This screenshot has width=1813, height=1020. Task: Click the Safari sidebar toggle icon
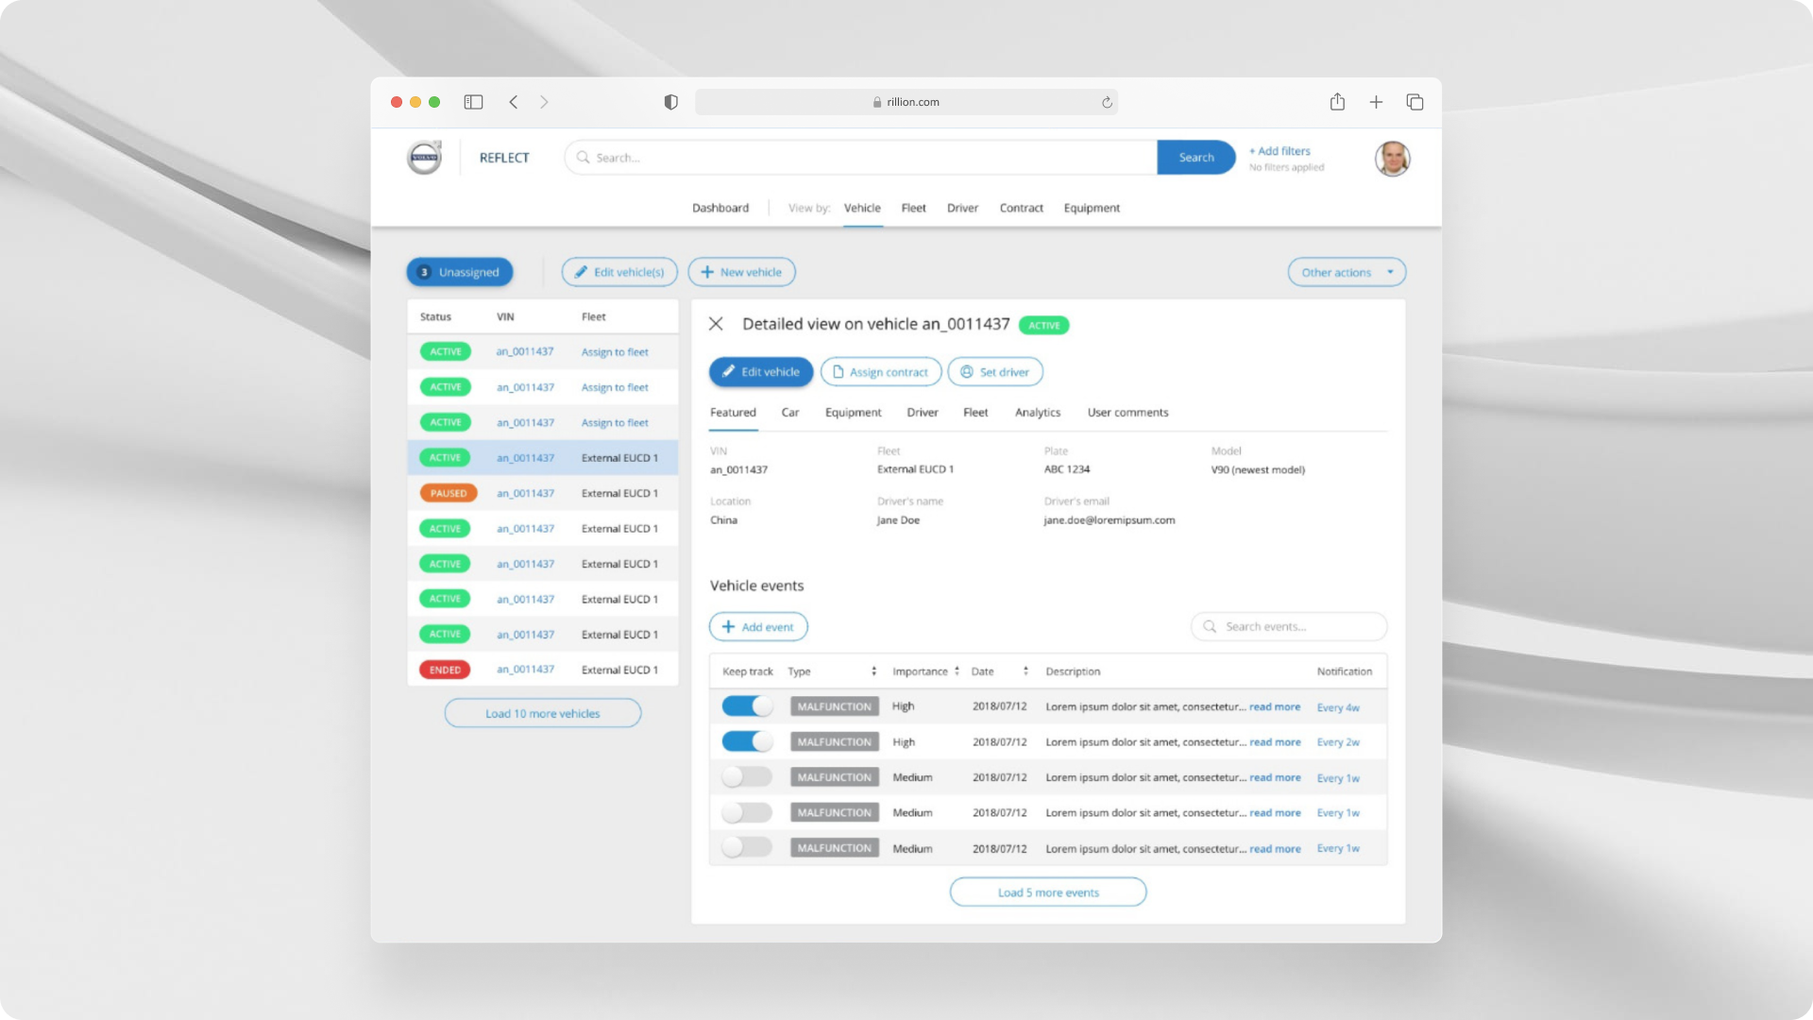(x=473, y=102)
